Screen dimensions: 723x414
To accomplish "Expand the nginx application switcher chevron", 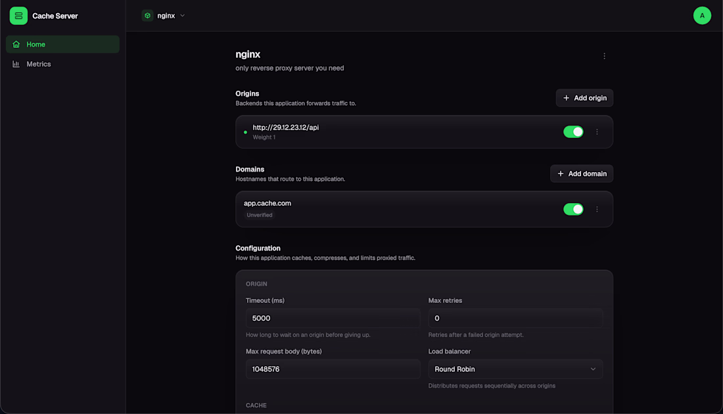I will coord(183,16).
